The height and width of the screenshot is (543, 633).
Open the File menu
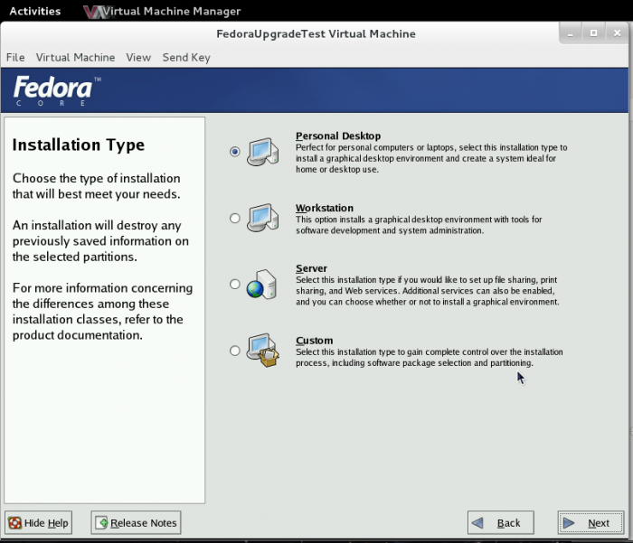(x=15, y=57)
